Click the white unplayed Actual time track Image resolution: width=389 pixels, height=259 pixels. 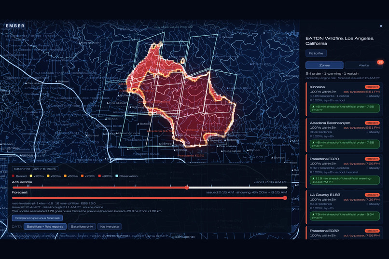click(x=237, y=188)
